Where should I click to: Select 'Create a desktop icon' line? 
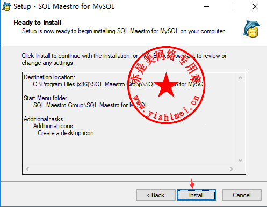pos(66,133)
